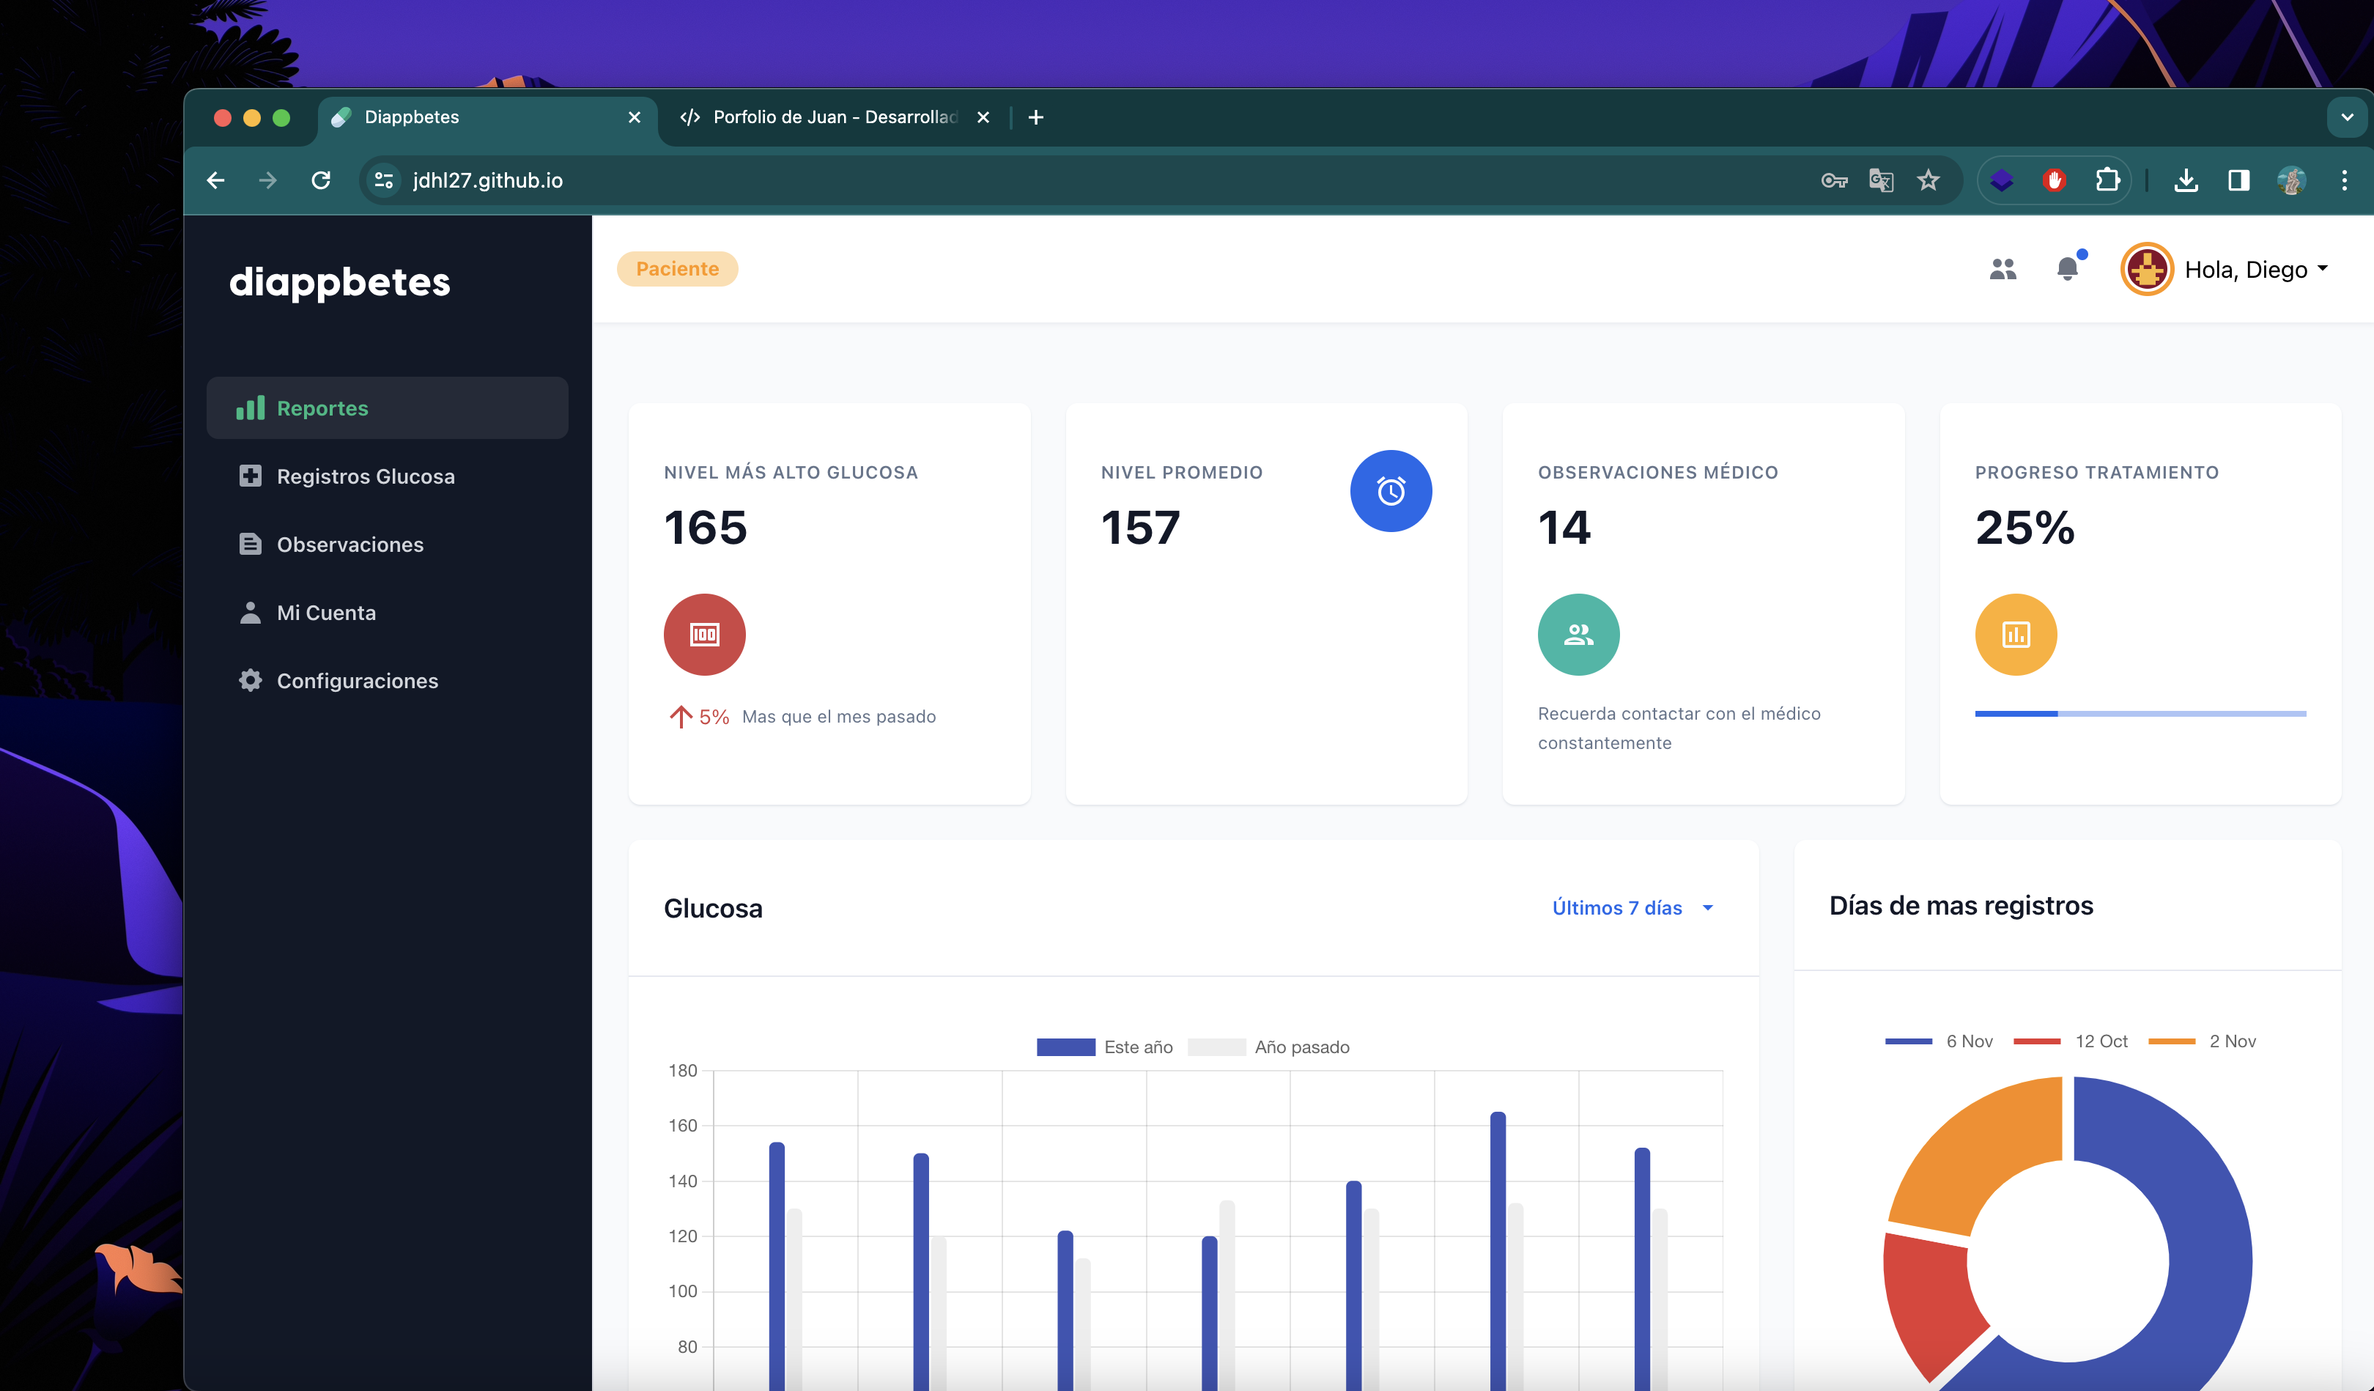The height and width of the screenshot is (1391, 2374).
Task: Click the red glucose level icon
Action: pyautogui.click(x=705, y=634)
